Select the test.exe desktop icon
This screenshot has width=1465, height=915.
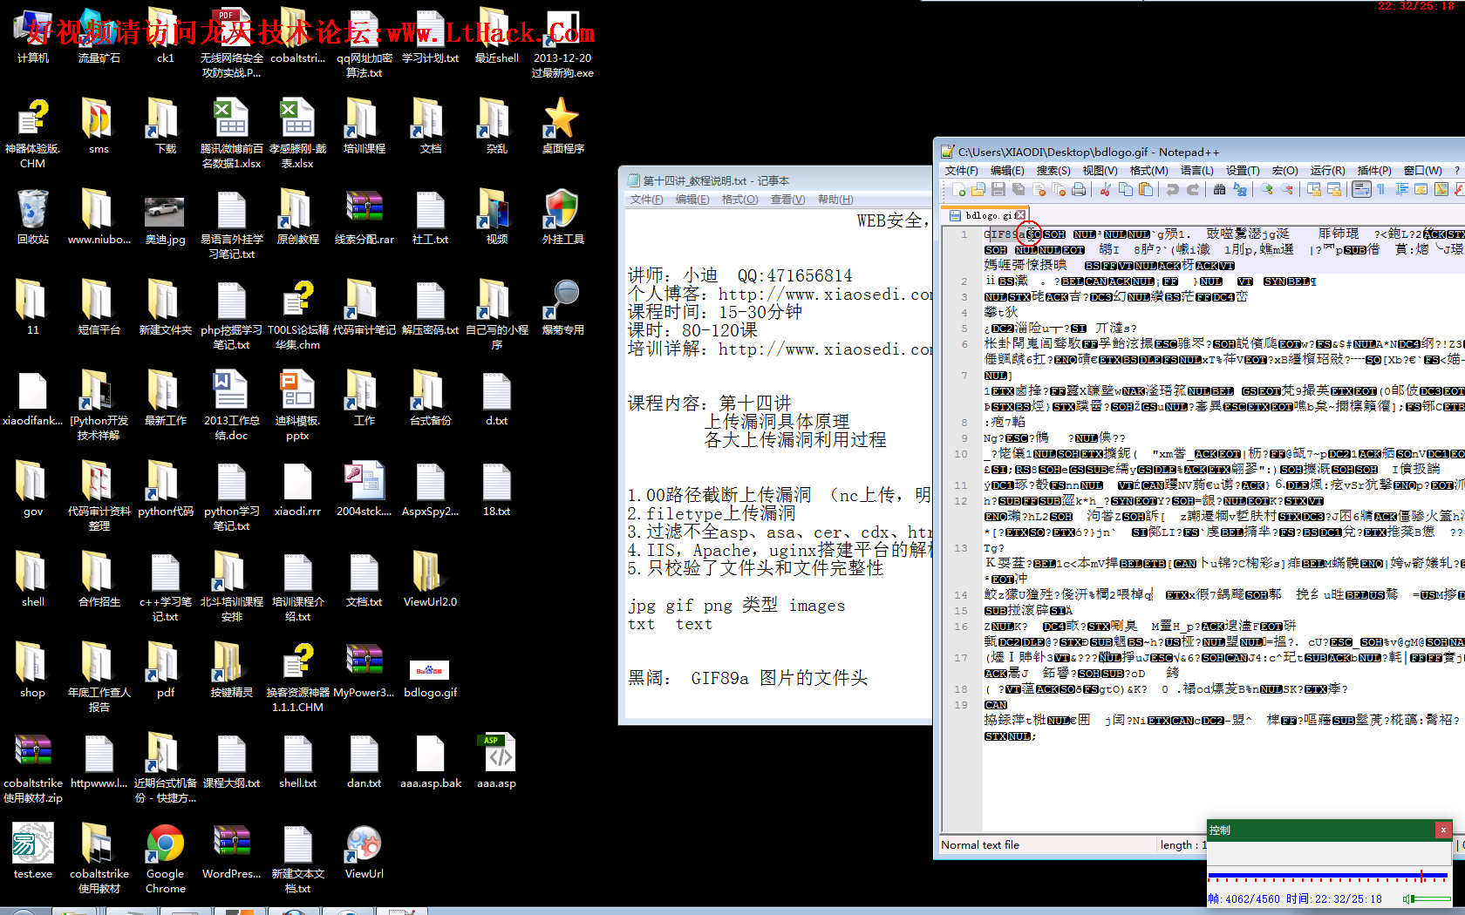click(33, 851)
